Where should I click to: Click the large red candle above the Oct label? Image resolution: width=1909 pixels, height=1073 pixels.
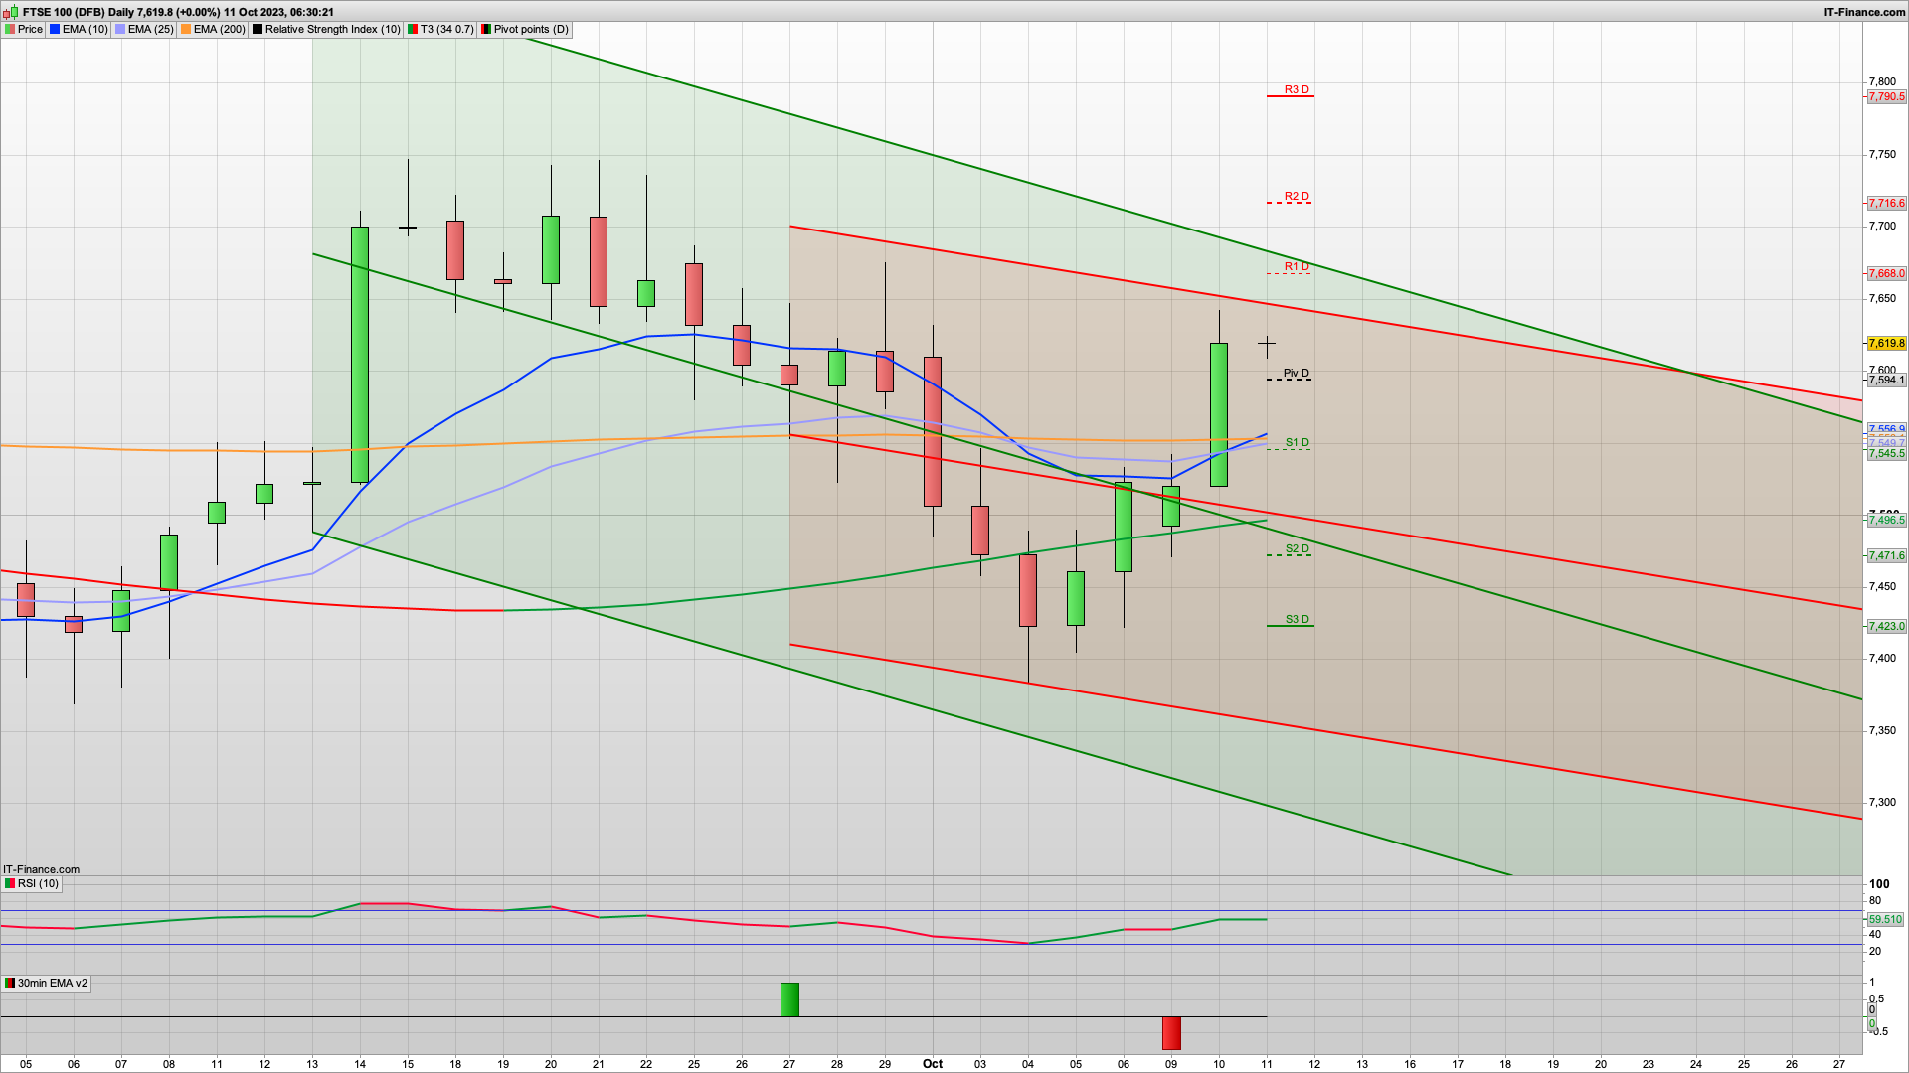point(933,432)
